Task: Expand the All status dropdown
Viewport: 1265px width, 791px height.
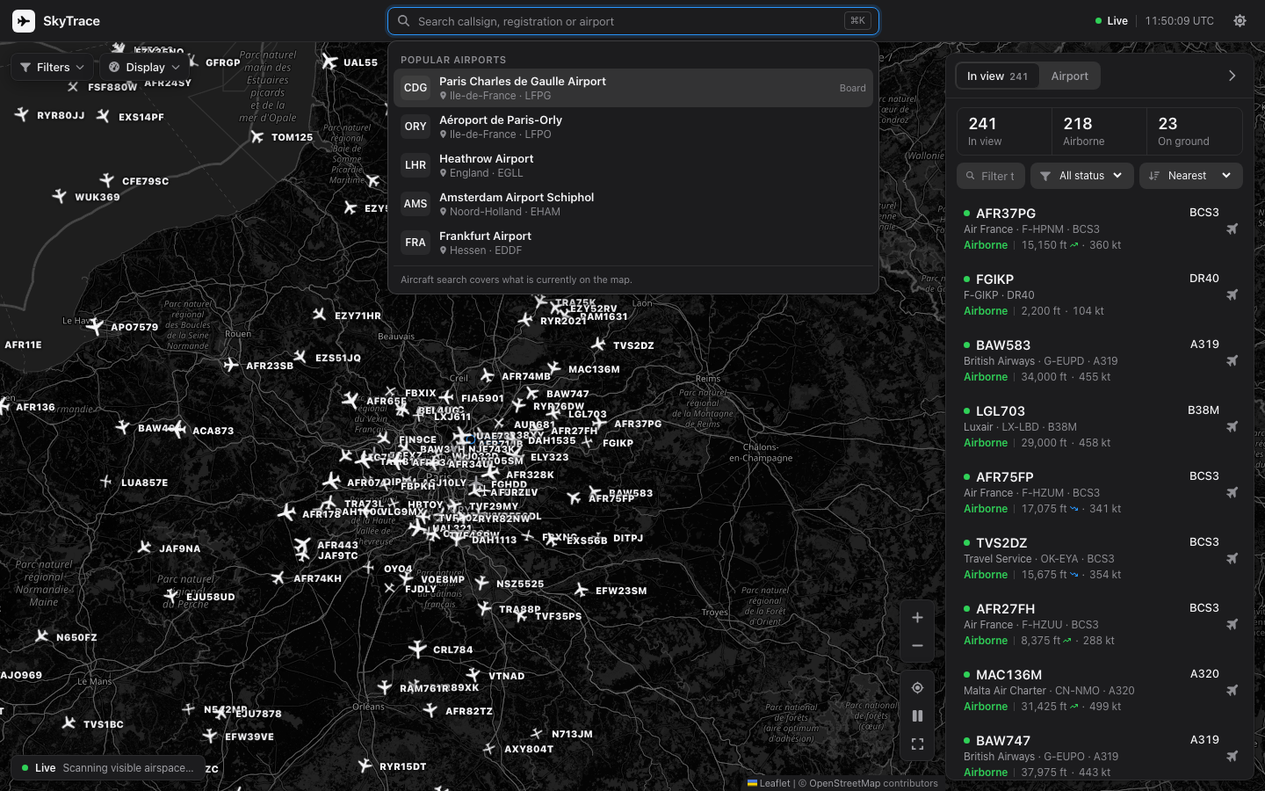Action: pos(1081,176)
